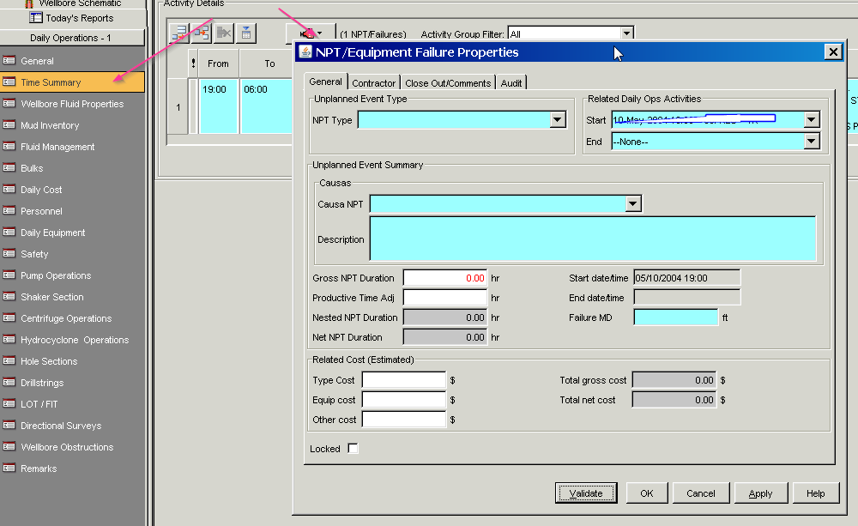Screen dimensions: 858x526
Task: Select the Mud Inventory sidebar item
Action: pos(51,125)
